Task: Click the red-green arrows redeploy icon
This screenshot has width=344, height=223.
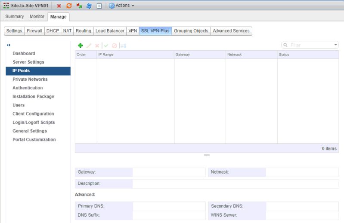Action: [x=79, y=6]
